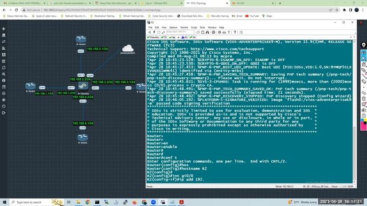Click the clock-shaped icon in EVE sidebar
367x206 pixels.
[x=3, y=93]
